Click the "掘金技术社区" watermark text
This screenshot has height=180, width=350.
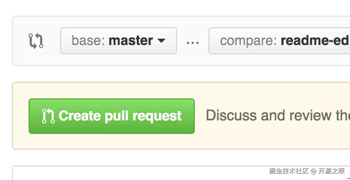pos(289,171)
